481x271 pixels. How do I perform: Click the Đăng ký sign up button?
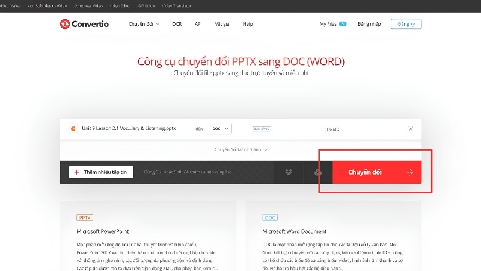tap(406, 24)
